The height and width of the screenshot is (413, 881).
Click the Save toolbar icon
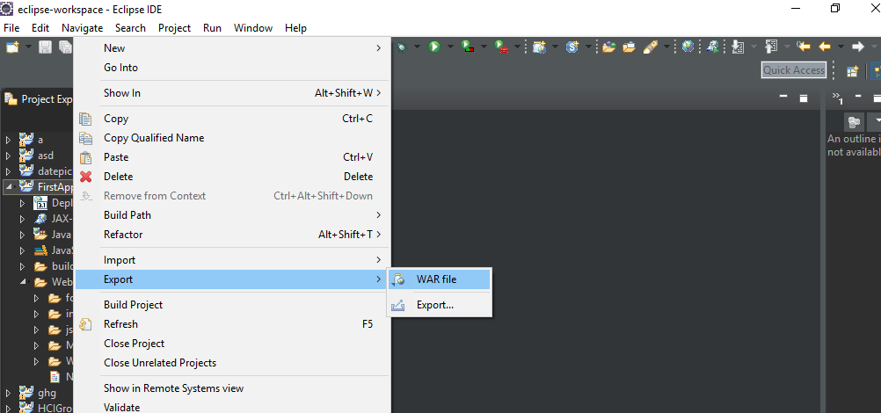(45, 47)
